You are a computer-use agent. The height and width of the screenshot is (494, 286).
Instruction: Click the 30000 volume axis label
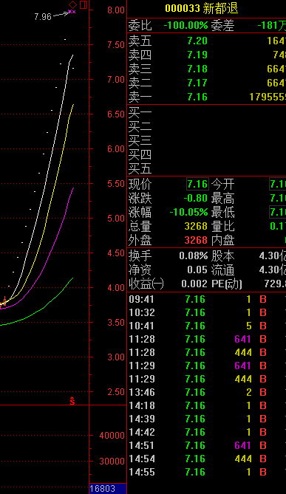(112, 462)
